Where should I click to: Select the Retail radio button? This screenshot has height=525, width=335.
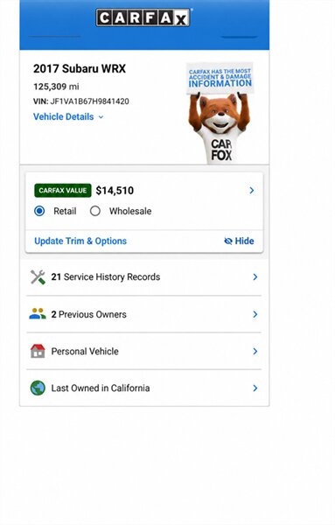click(x=39, y=211)
